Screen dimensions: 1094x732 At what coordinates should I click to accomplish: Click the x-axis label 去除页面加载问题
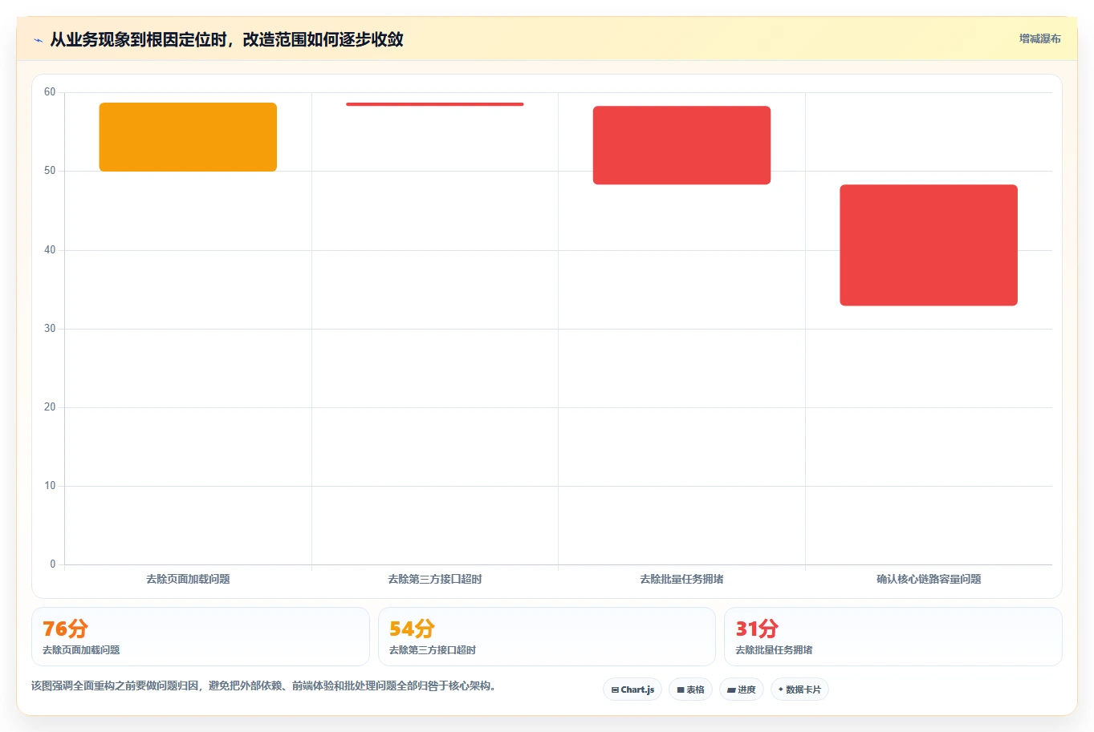click(188, 579)
